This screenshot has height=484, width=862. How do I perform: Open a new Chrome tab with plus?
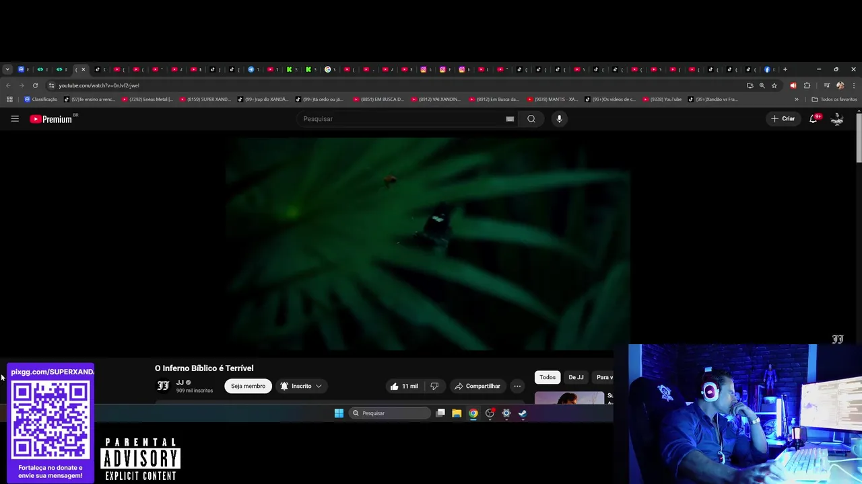pyautogui.click(x=785, y=69)
